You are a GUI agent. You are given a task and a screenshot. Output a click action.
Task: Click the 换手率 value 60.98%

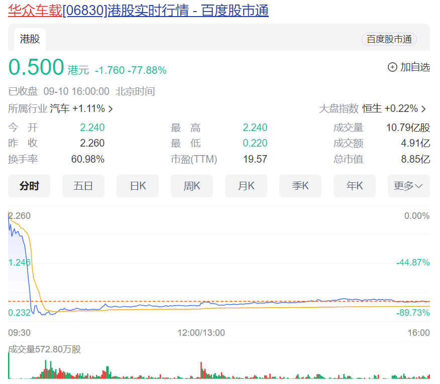pyautogui.click(x=87, y=159)
